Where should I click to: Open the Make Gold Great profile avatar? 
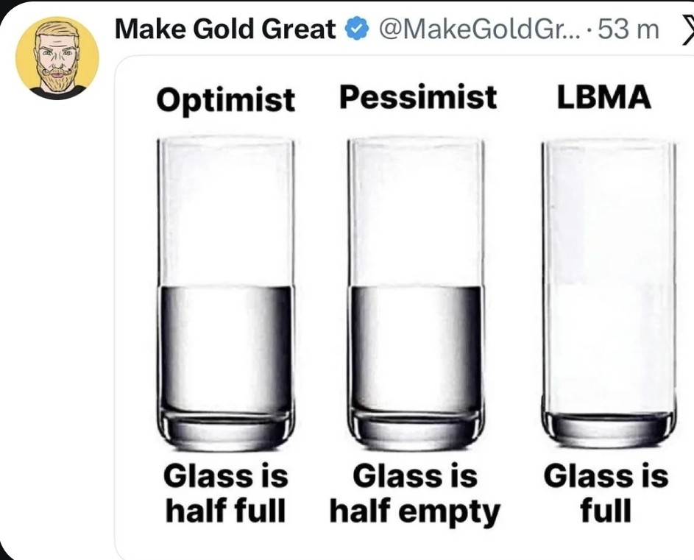pyautogui.click(x=57, y=58)
